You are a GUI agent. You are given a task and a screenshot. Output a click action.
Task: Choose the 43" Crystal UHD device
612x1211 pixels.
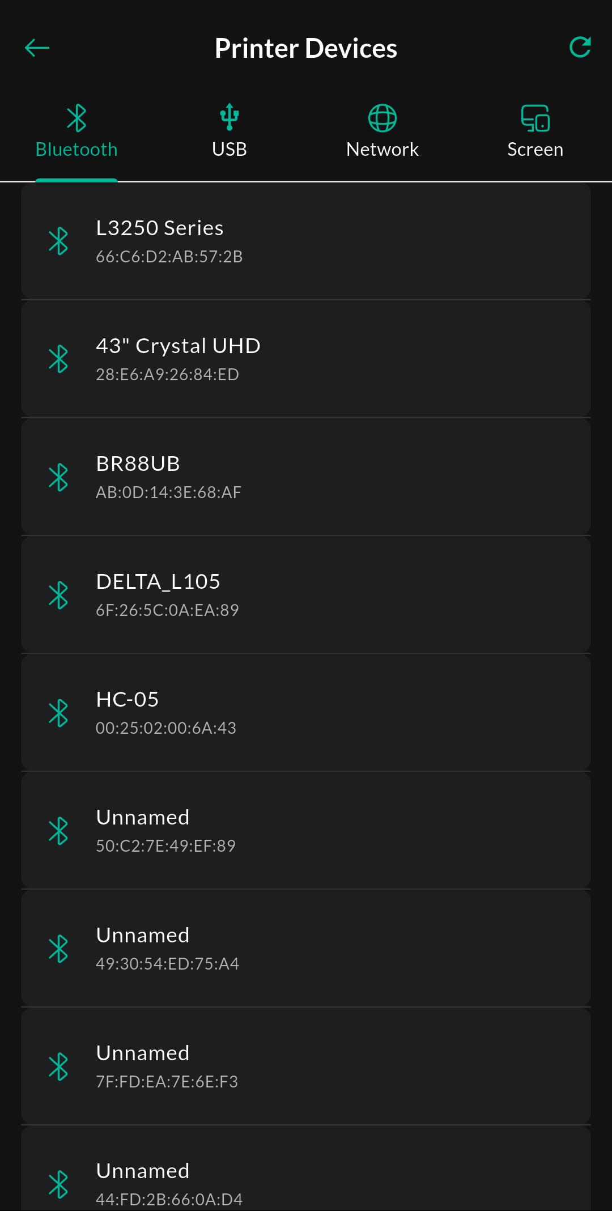tap(306, 359)
